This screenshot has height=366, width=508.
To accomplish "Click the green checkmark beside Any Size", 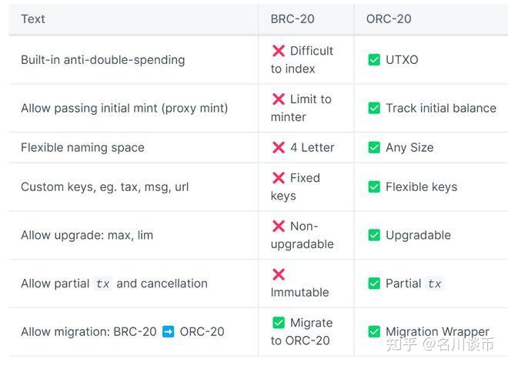I will point(374,147).
